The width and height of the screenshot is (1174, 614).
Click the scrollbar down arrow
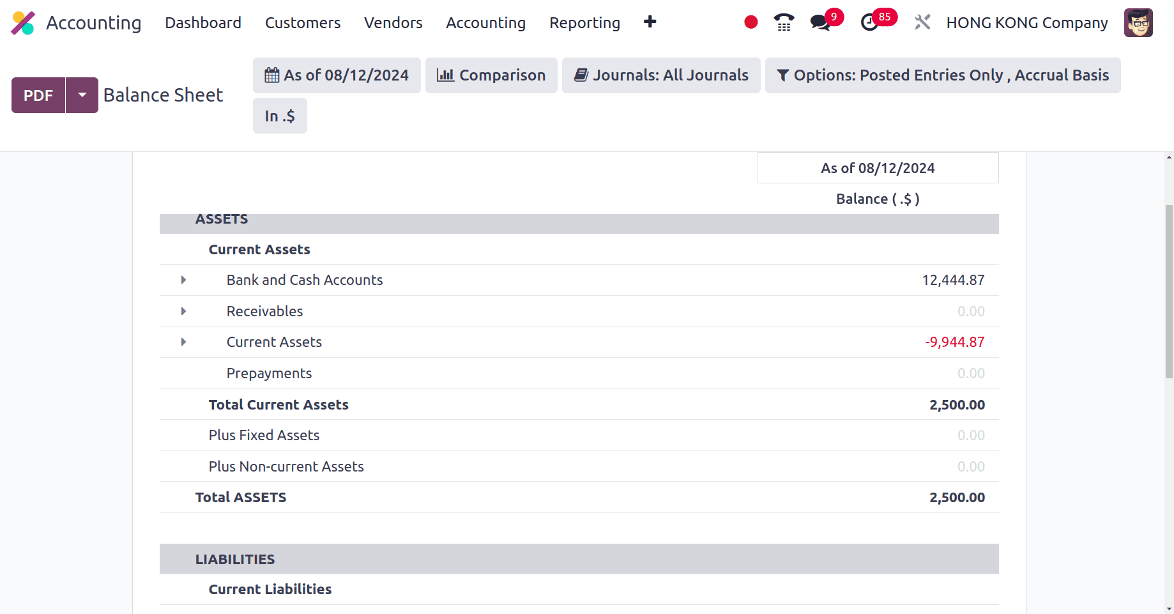click(x=1169, y=609)
